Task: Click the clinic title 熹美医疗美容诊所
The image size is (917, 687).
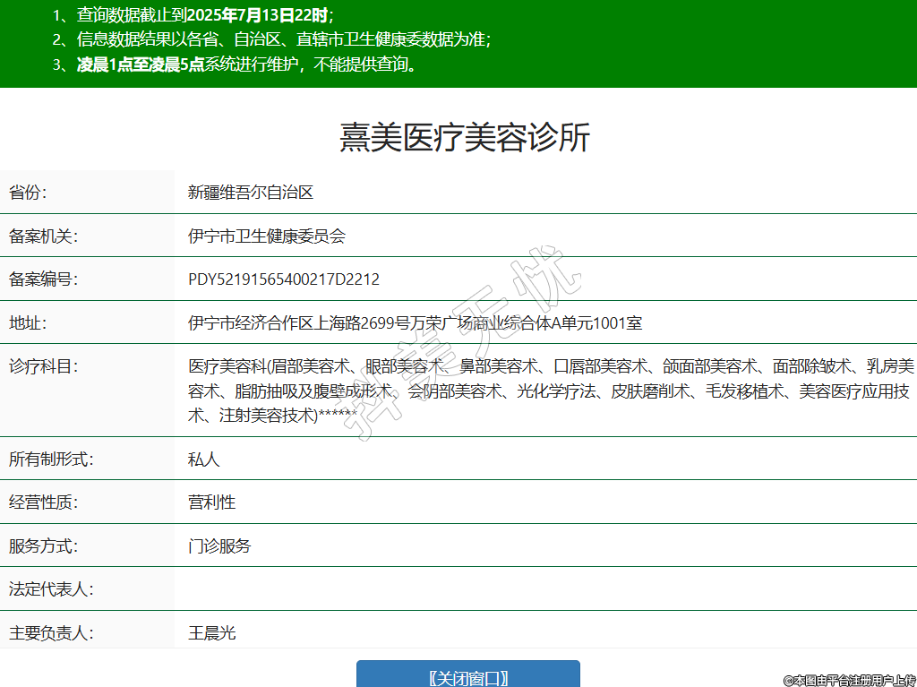Action: [465, 138]
